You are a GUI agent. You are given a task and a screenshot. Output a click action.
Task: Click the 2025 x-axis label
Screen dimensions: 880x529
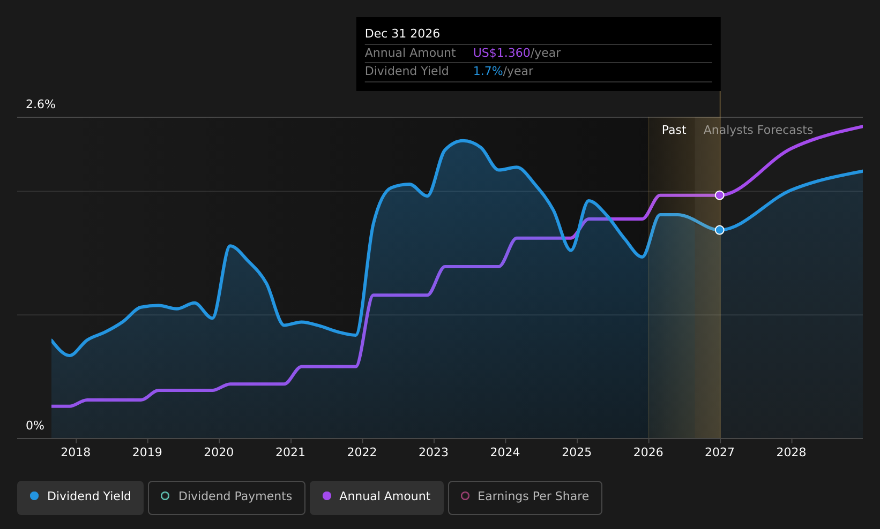point(577,452)
